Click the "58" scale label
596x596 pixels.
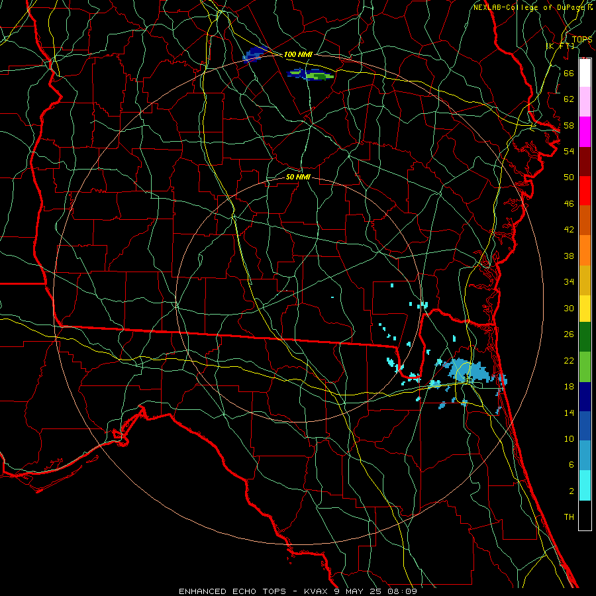[569, 125]
